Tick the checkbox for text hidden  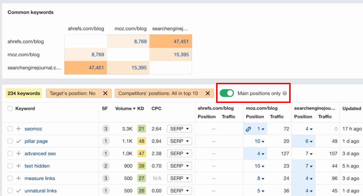(10, 166)
